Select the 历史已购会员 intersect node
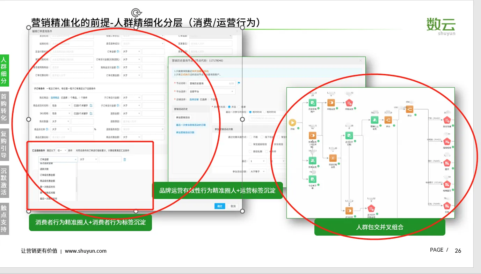This screenshot has width=481, height=274. tap(333, 158)
